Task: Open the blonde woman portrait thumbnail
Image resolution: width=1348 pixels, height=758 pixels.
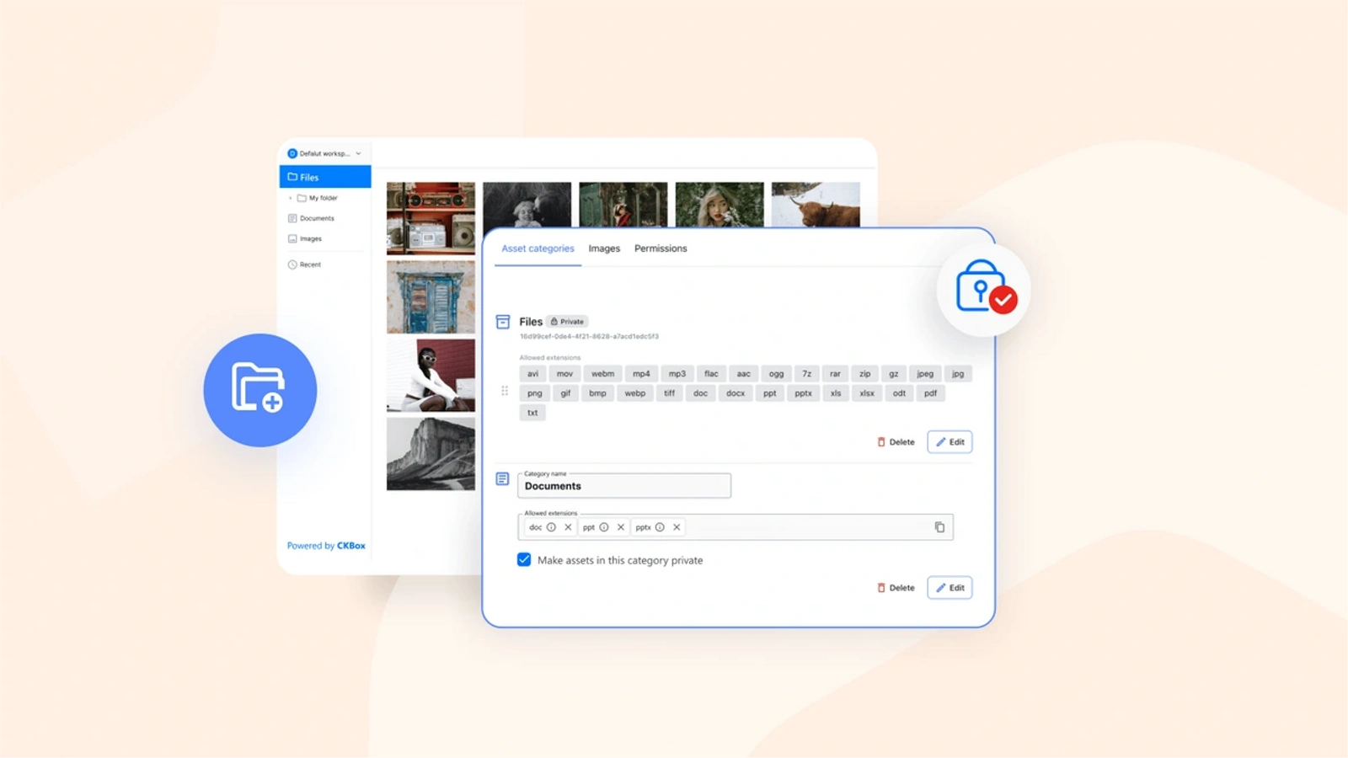Action: coord(719,205)
